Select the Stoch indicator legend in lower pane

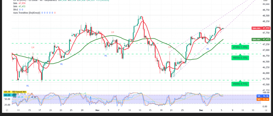point(16,94)
